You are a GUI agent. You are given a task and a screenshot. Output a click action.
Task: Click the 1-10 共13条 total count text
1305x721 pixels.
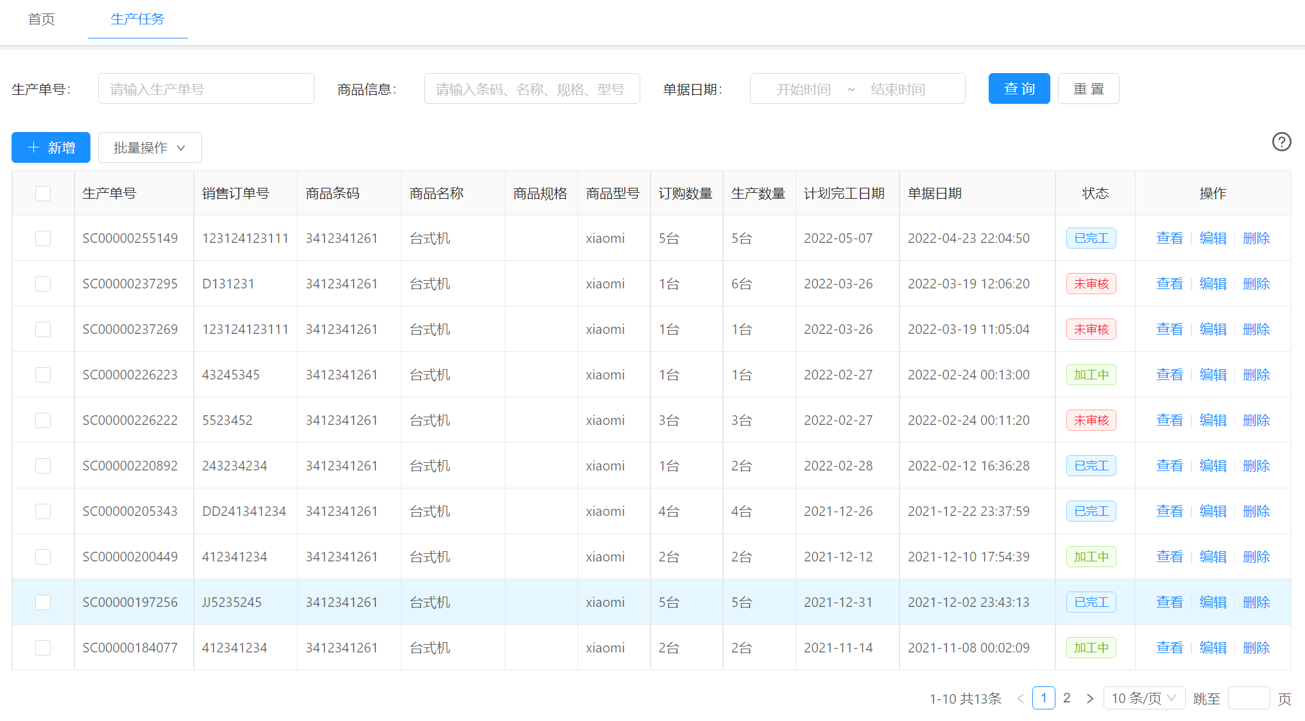(x=966, y=699)
